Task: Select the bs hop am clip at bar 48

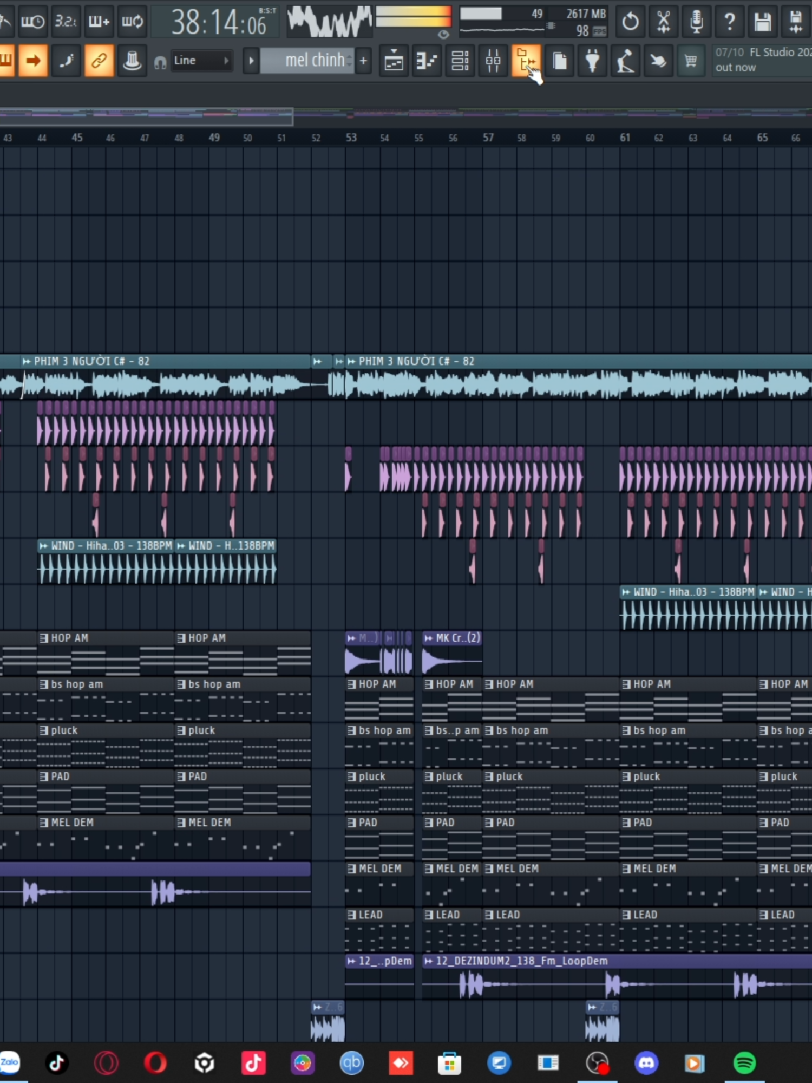Action: point(243,700)
